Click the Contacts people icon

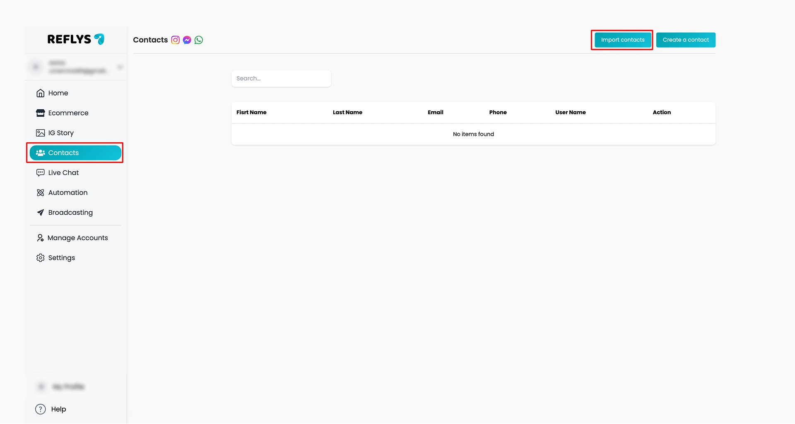click(x=41, y=153)
